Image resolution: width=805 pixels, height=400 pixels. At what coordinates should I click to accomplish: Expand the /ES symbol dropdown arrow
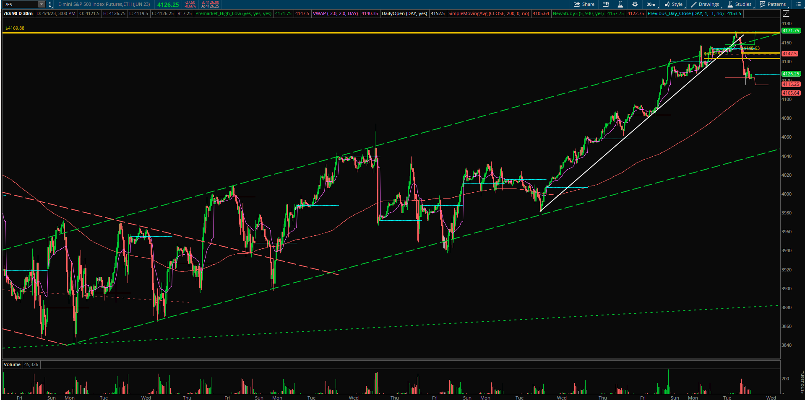click(x=41, y=5)
